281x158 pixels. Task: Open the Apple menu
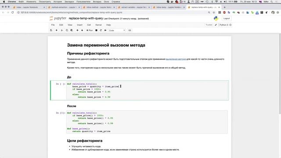(4, 2)
